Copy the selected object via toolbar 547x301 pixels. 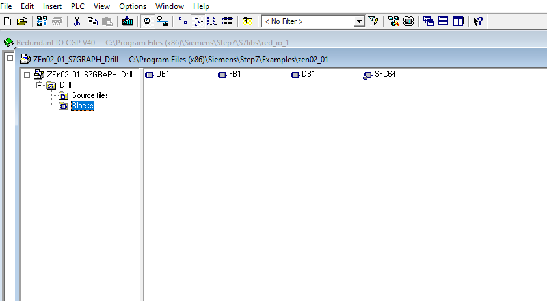[92, 21]
